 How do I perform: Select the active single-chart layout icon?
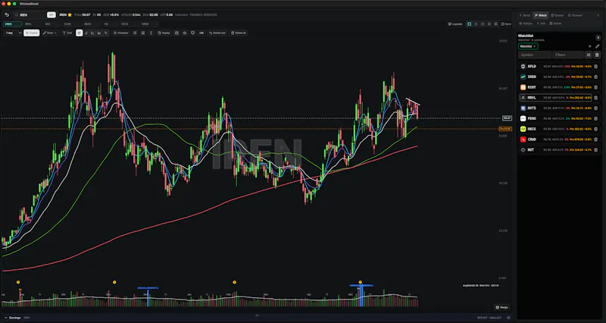[469, 24]
